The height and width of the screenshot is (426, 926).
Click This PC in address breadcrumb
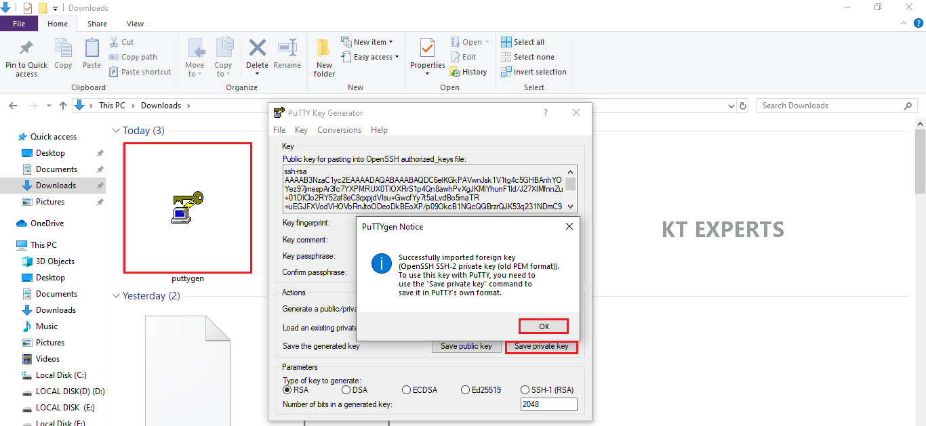point(112,106)
